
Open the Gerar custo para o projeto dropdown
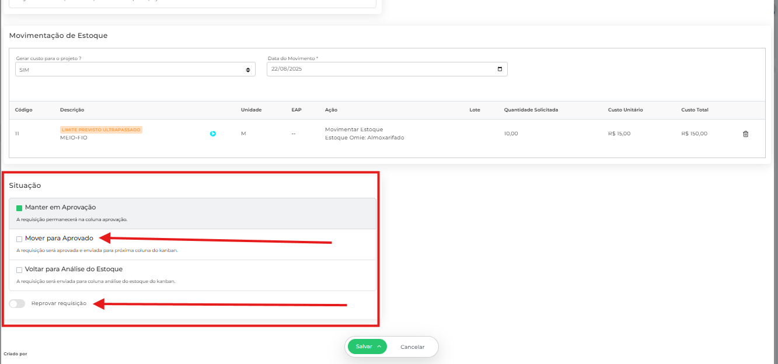click(x=135, y=69)
